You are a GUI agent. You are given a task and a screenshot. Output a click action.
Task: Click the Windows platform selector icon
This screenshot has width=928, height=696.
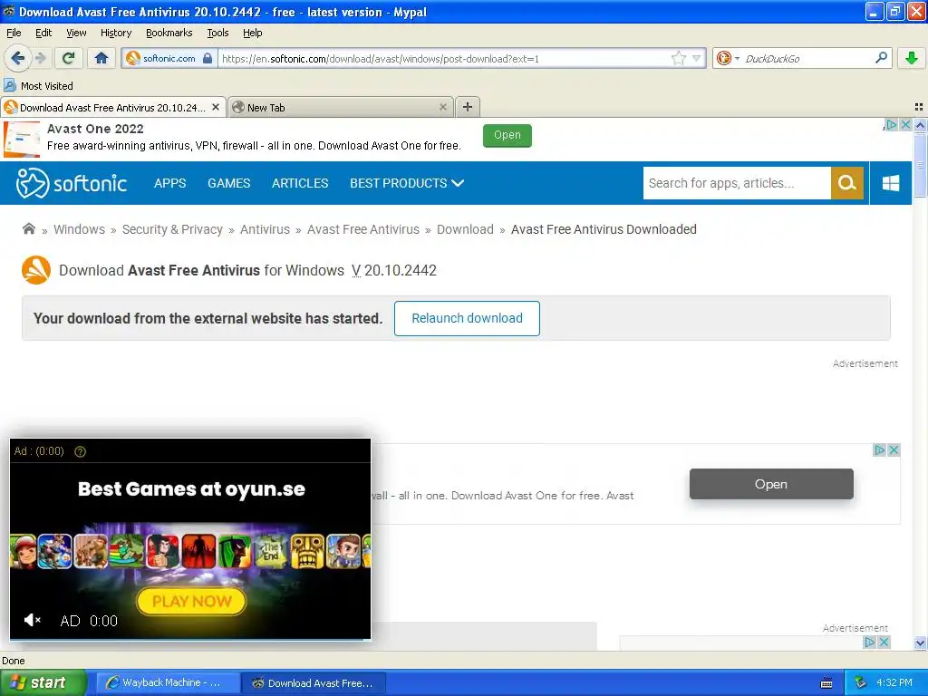tap(891, 183)
